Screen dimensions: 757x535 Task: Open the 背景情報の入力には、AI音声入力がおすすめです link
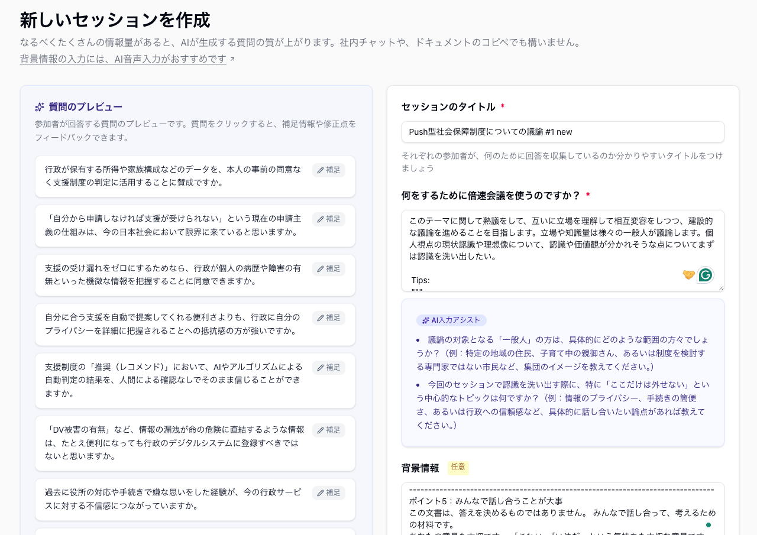click(123, 59)
